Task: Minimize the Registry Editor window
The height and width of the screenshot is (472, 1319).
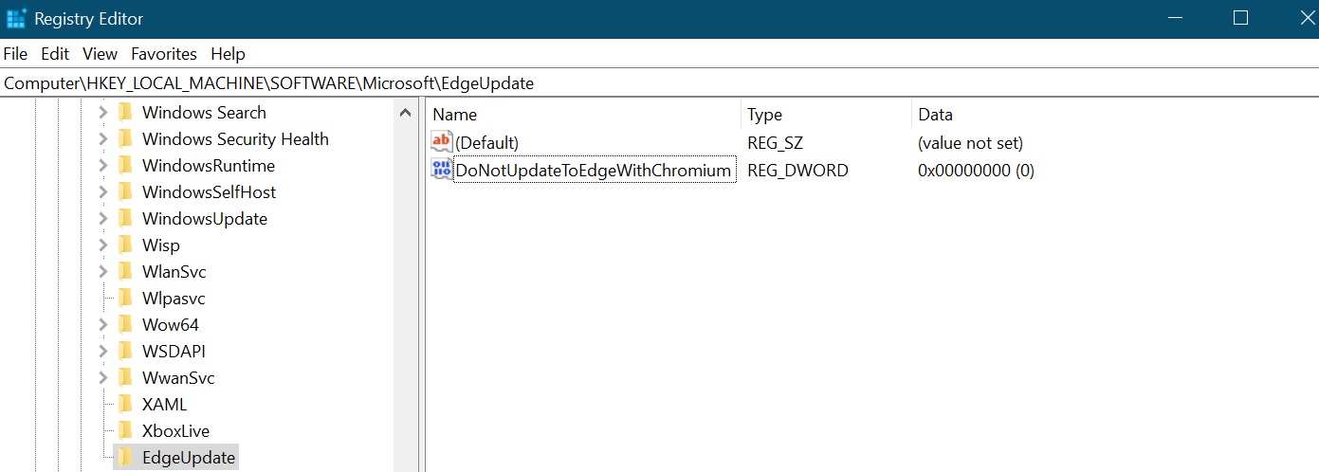Action: [x=1176, y=18]
